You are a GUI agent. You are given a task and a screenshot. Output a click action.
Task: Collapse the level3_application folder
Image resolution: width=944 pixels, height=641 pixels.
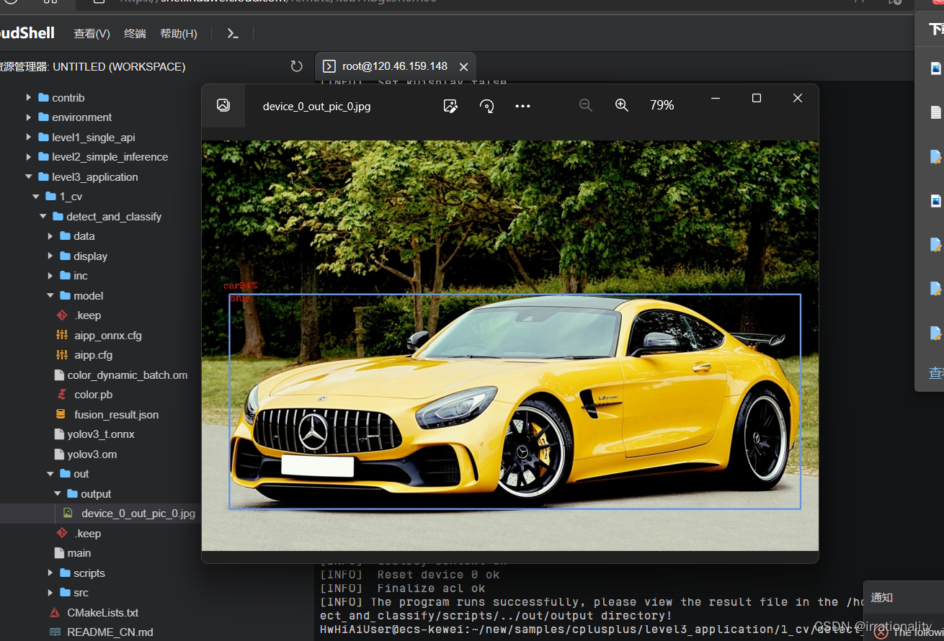point(94,176)
